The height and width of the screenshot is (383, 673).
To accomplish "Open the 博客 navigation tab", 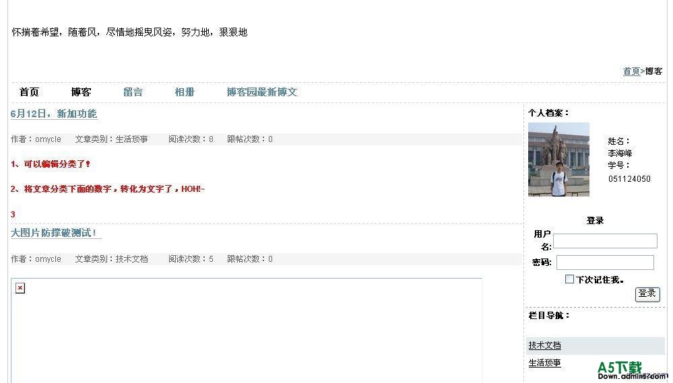I will (x=81, y=92).
